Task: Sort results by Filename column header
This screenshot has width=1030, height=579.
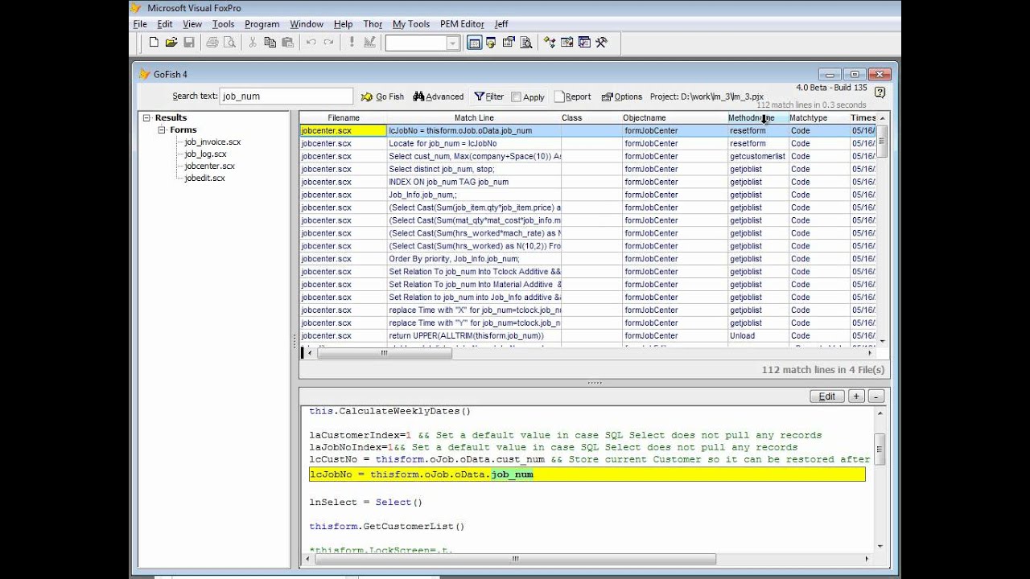Action: pos(344,118)
